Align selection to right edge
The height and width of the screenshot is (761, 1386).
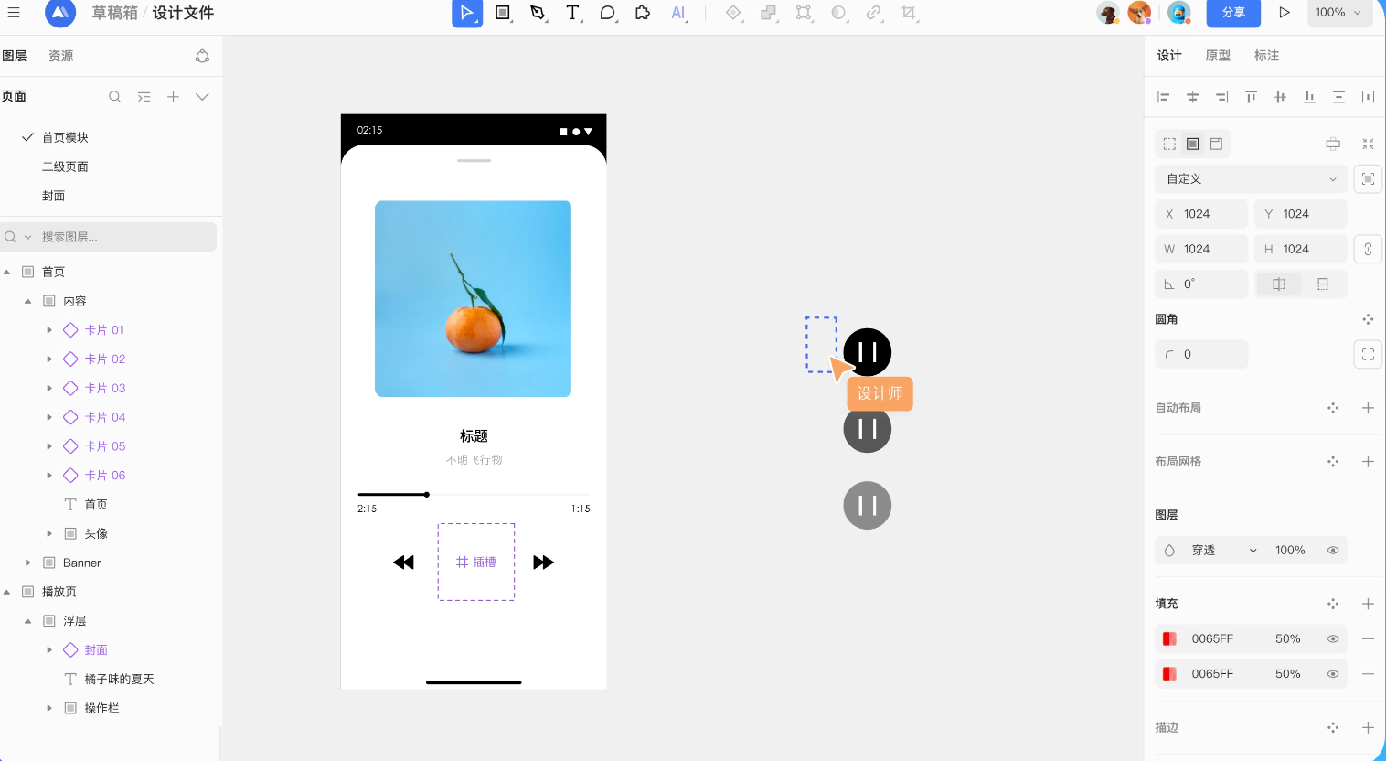click(1222, 97)
